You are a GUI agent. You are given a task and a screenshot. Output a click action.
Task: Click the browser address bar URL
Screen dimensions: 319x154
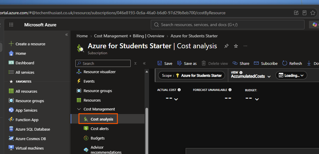pyautogui.click(x=113, y=13)
